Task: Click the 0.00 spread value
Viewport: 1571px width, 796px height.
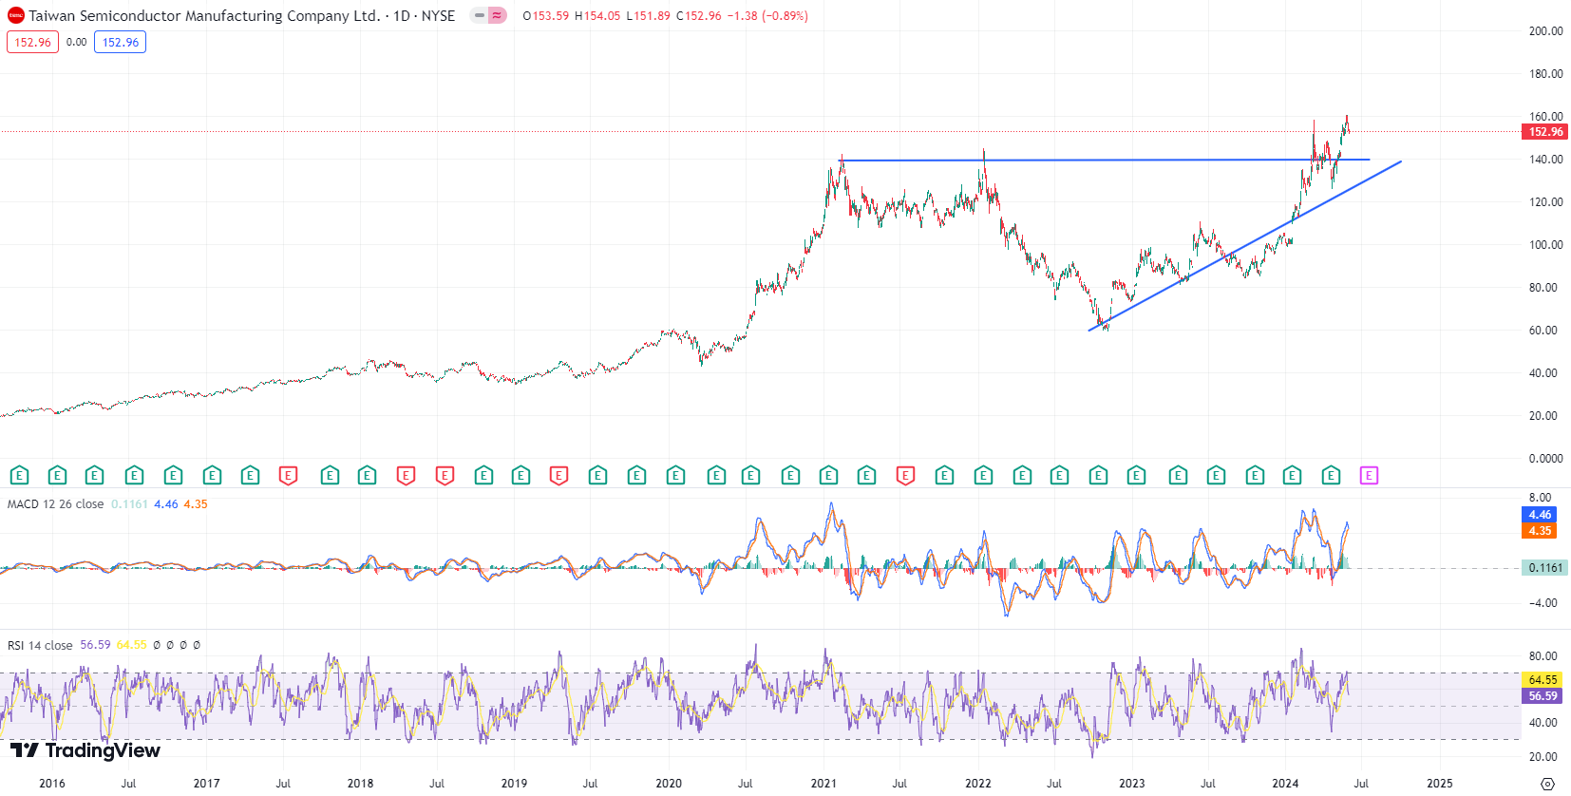Action: (x=76, y=42)
